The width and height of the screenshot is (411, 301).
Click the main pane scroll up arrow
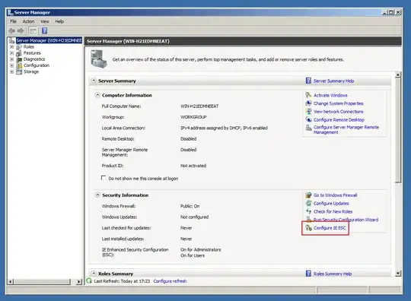398,74
